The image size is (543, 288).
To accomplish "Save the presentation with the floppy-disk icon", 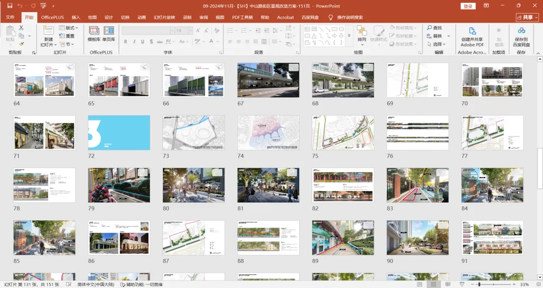I will (10, 6).
